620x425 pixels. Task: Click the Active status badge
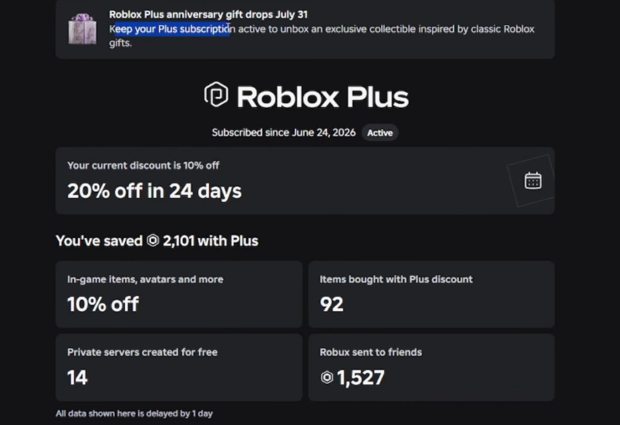[x=380, y=133]
